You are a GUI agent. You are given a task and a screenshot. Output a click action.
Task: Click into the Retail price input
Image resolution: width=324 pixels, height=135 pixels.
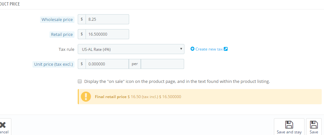[107, 34]
